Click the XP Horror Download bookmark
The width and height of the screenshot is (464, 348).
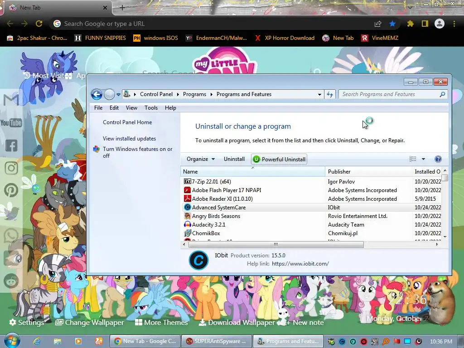click(285, 38)
